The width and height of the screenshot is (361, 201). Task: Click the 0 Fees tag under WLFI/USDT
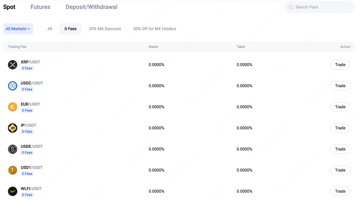pos(27,195)
